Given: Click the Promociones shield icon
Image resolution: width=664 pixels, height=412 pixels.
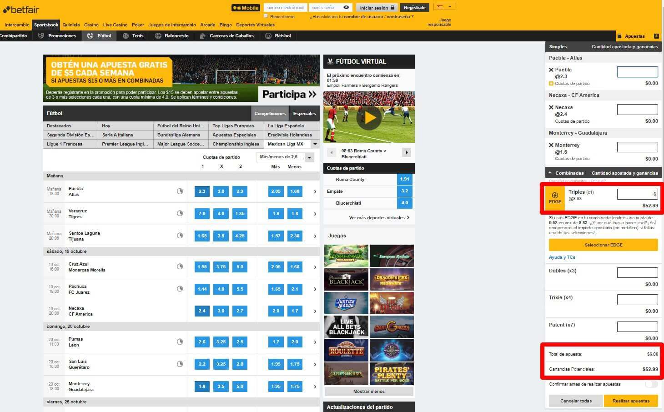Looking at the screenshot, I should tap(41, 36).
